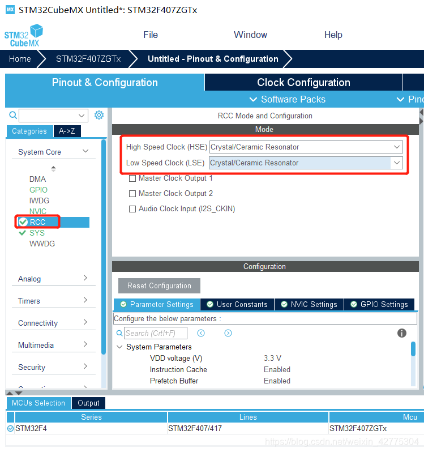424x452 pixels.
Task: Open the Help menu
Action: pyautogui.click(x=333, y=35)
